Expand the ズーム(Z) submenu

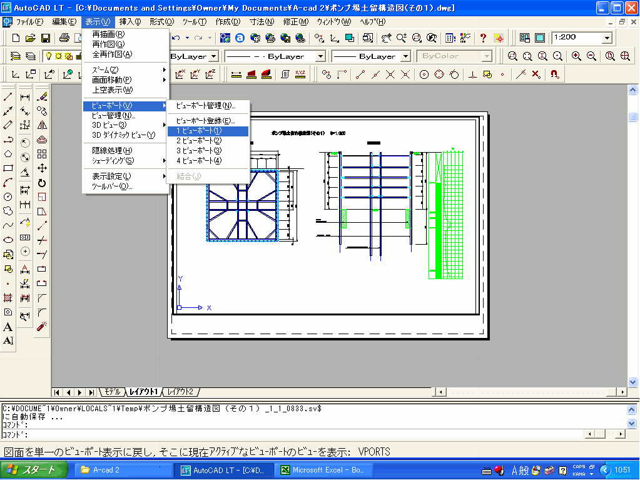coord(126,70)
